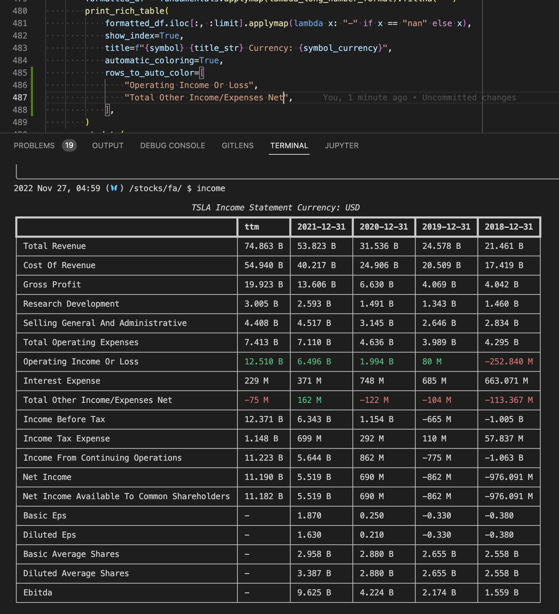Viewport: 559px width, 614px height.
Task: Open the JUPYTER tab
Action: tap(342, 145)
